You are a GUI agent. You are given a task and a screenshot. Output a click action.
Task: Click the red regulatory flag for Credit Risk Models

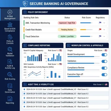pyautogui.click(x=100, y=30)
